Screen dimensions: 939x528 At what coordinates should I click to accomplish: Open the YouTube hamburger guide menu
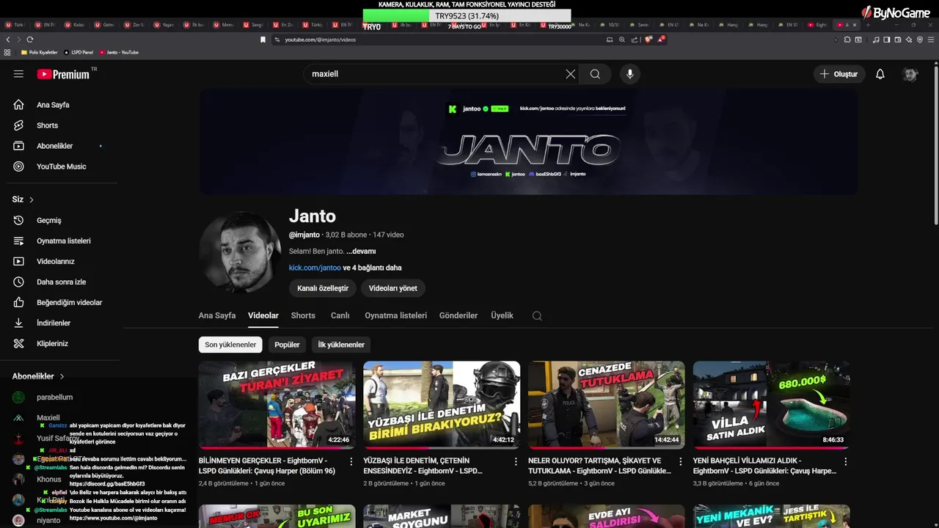18,74
